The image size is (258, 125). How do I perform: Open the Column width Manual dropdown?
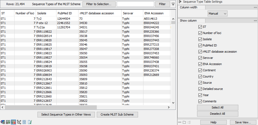218,13
